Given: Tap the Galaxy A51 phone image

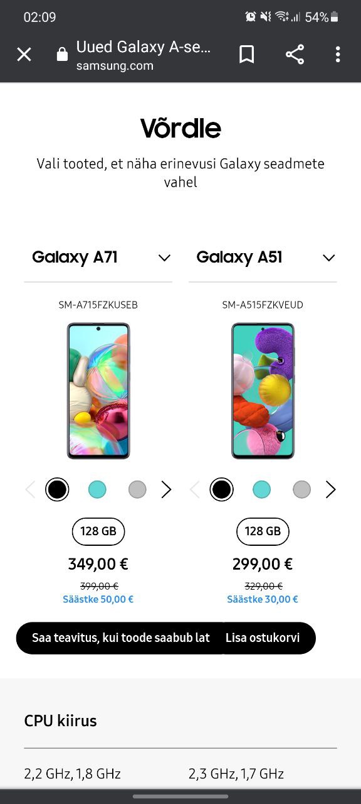Looking at the screenshot, I should pyautogui.click(x=263, y=391).
